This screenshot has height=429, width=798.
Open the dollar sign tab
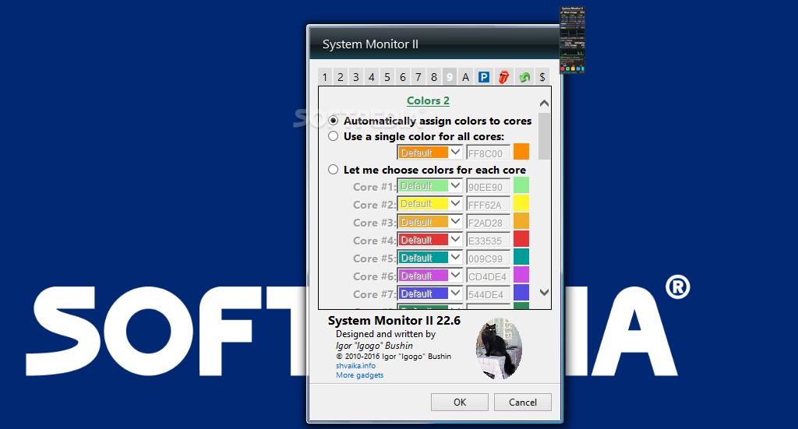(542, 77)
